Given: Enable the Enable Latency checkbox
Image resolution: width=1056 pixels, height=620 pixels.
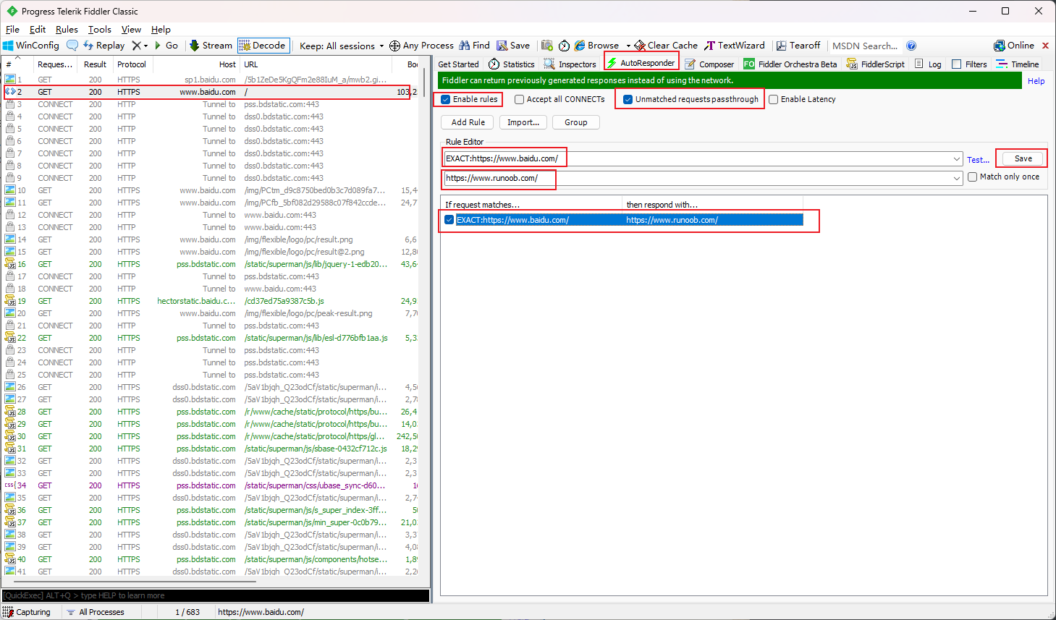Looking at the screenshot, I should tap(774, 100).
